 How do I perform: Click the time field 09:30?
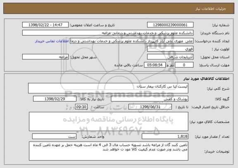81,107
